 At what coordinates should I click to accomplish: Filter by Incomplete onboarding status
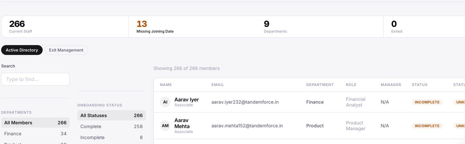[x=112, y=138]
